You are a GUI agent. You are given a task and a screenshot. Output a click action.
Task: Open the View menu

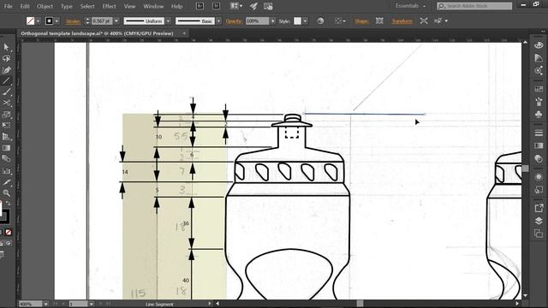point(129,6)
